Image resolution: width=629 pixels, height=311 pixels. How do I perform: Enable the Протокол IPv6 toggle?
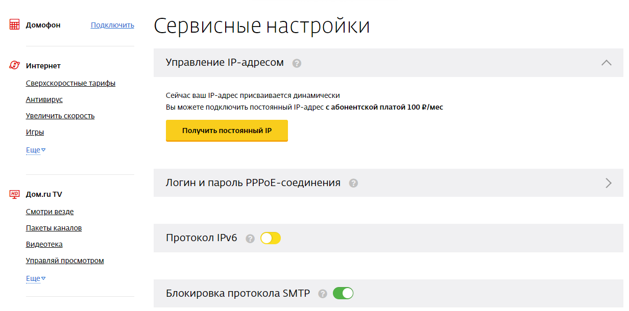click(x=271, y=238)
